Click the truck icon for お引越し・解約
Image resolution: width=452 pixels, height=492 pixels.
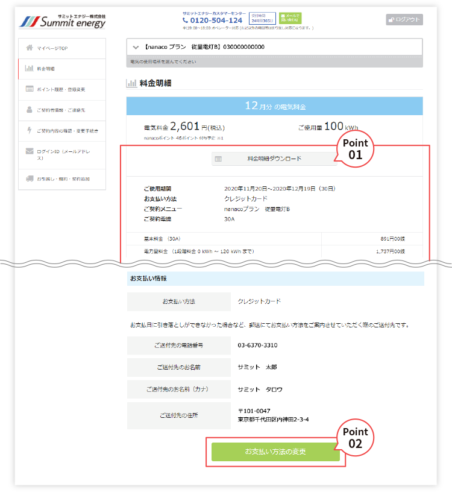(x=29, y=178)
